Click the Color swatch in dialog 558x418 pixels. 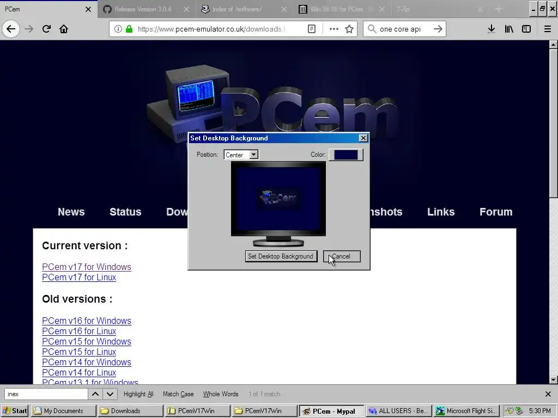(x=345, y=155)
